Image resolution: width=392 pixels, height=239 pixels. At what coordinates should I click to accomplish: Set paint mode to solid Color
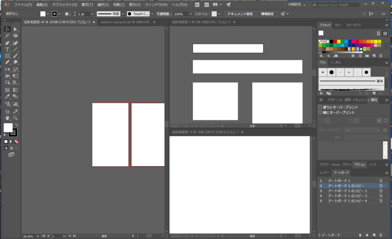6,142
